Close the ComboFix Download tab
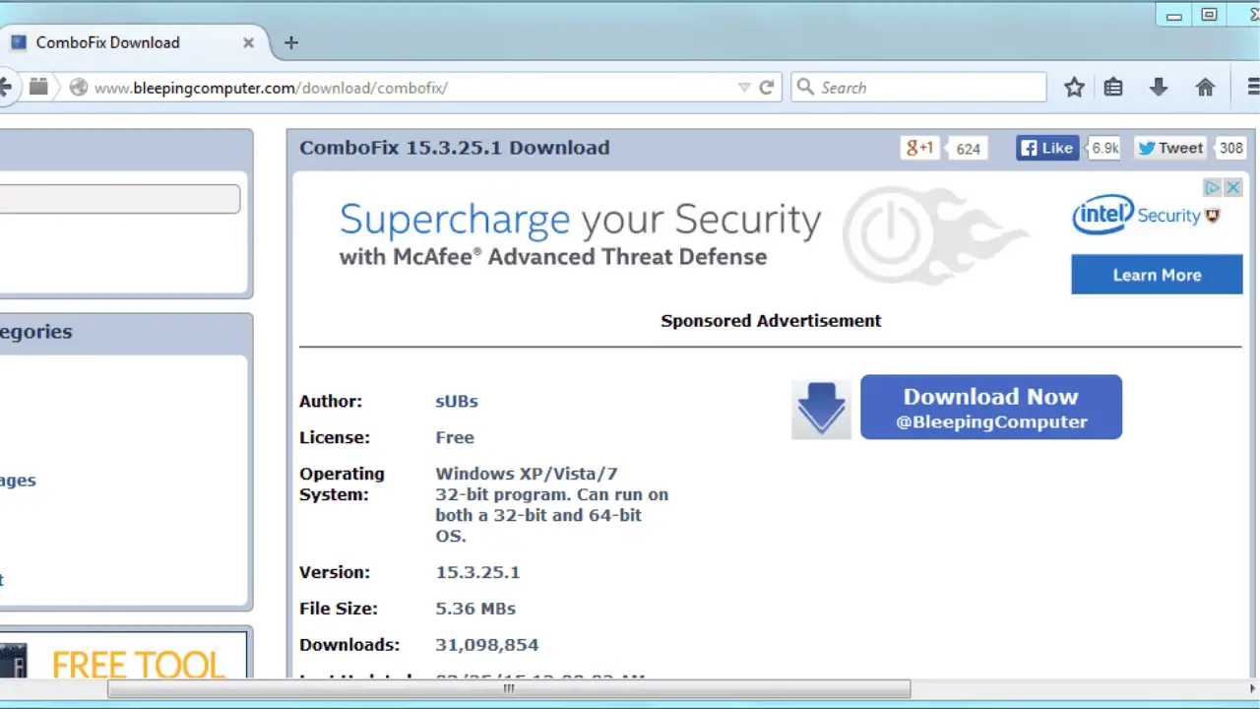Image resolution: width=1260 pixels, height=709 pixels. [248, 42]
